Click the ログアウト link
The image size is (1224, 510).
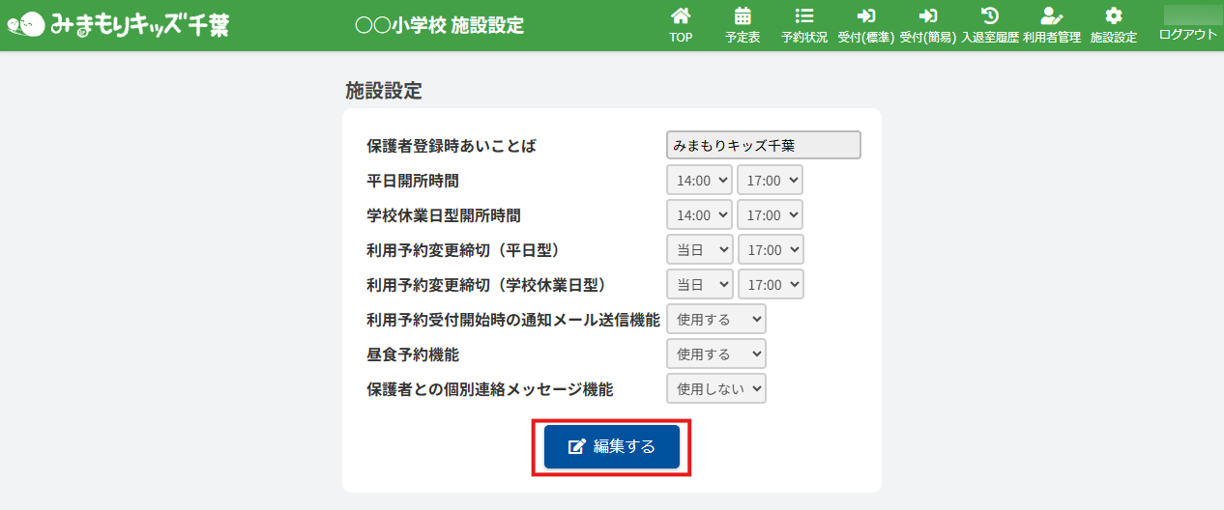1187,35
